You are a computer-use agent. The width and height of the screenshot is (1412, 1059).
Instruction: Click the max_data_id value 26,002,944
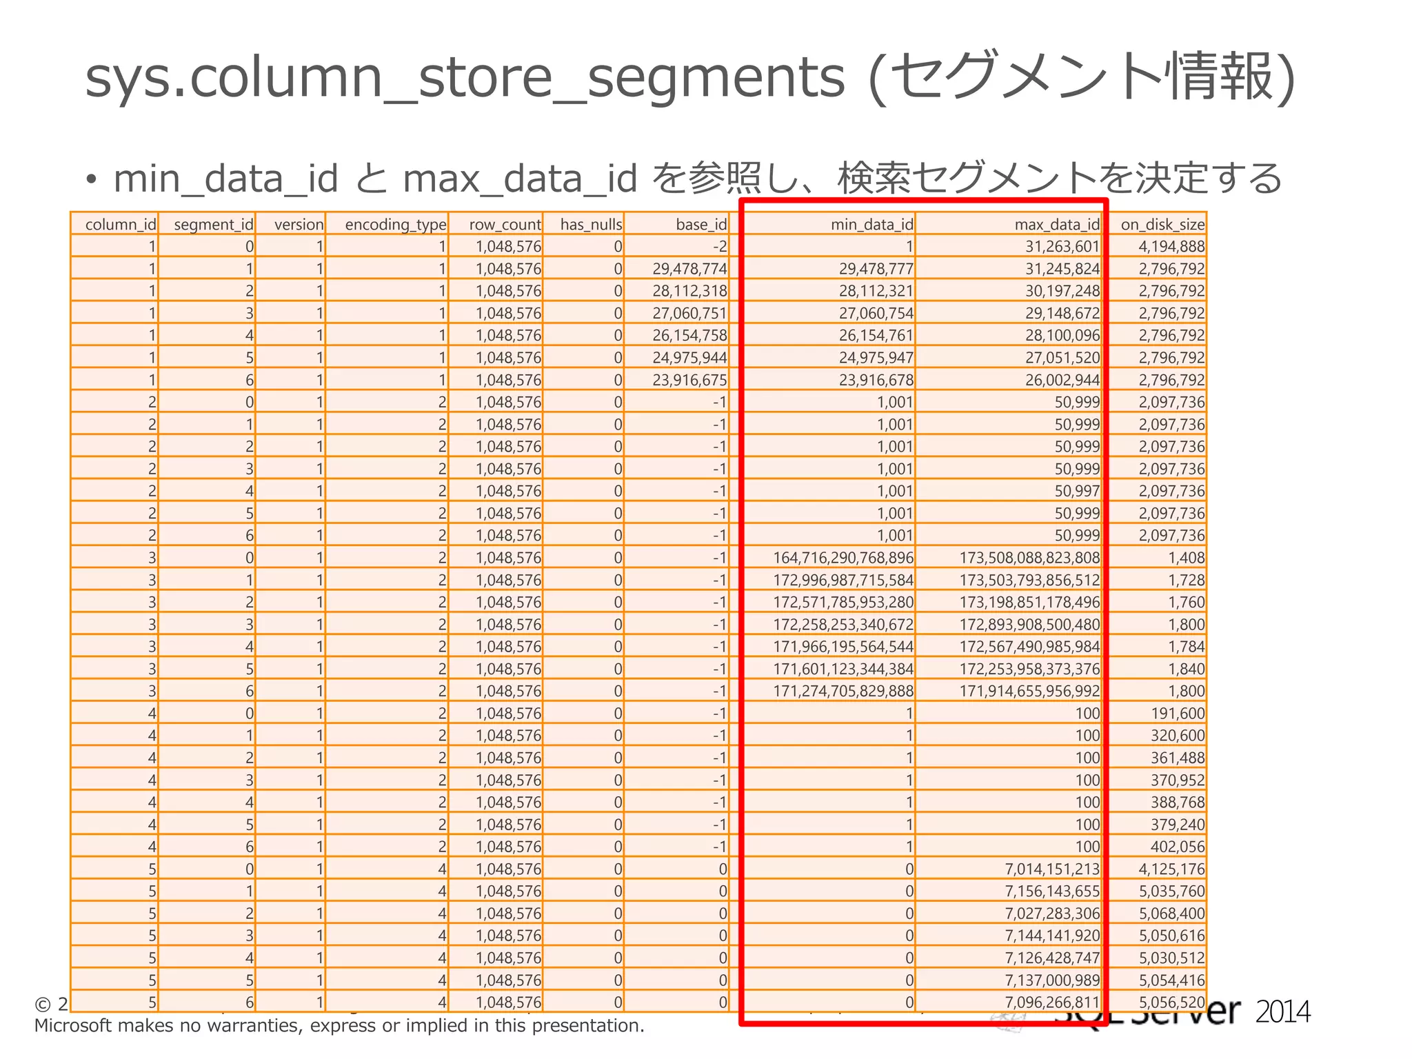tap(1062, 380)
